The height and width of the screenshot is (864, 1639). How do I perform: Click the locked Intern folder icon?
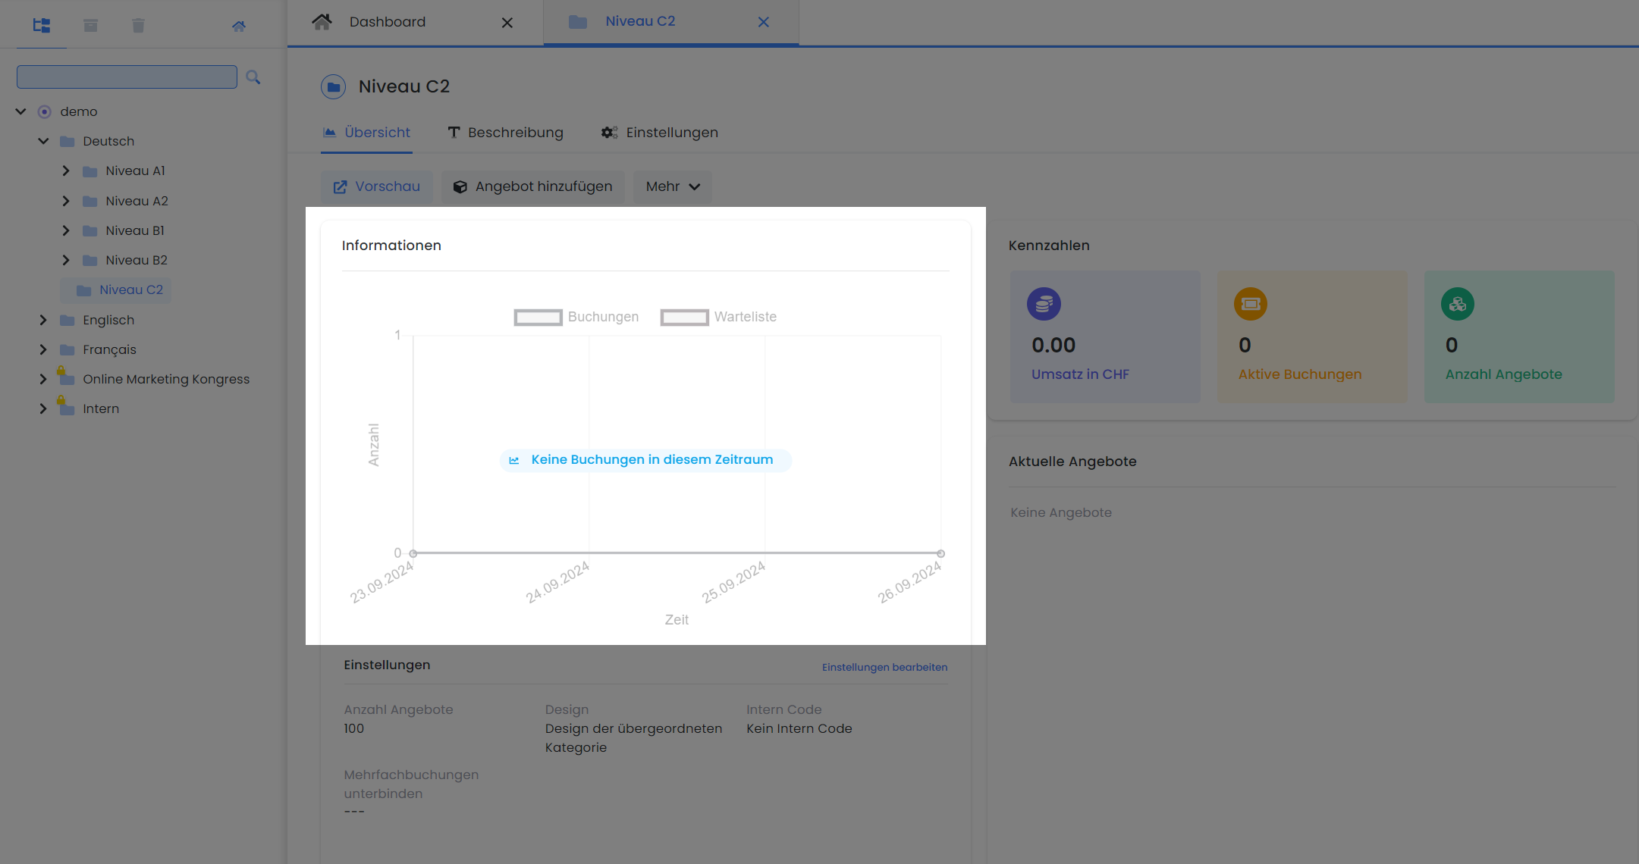coord(66,406)
